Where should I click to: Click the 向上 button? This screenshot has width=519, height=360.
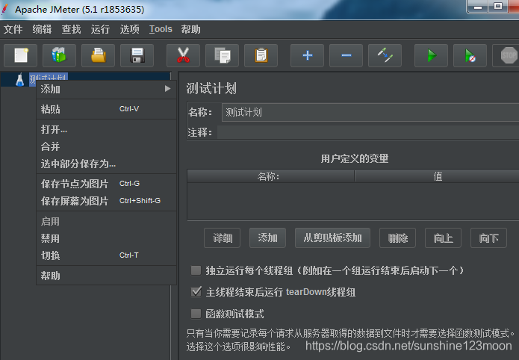(x=443, y=238)
